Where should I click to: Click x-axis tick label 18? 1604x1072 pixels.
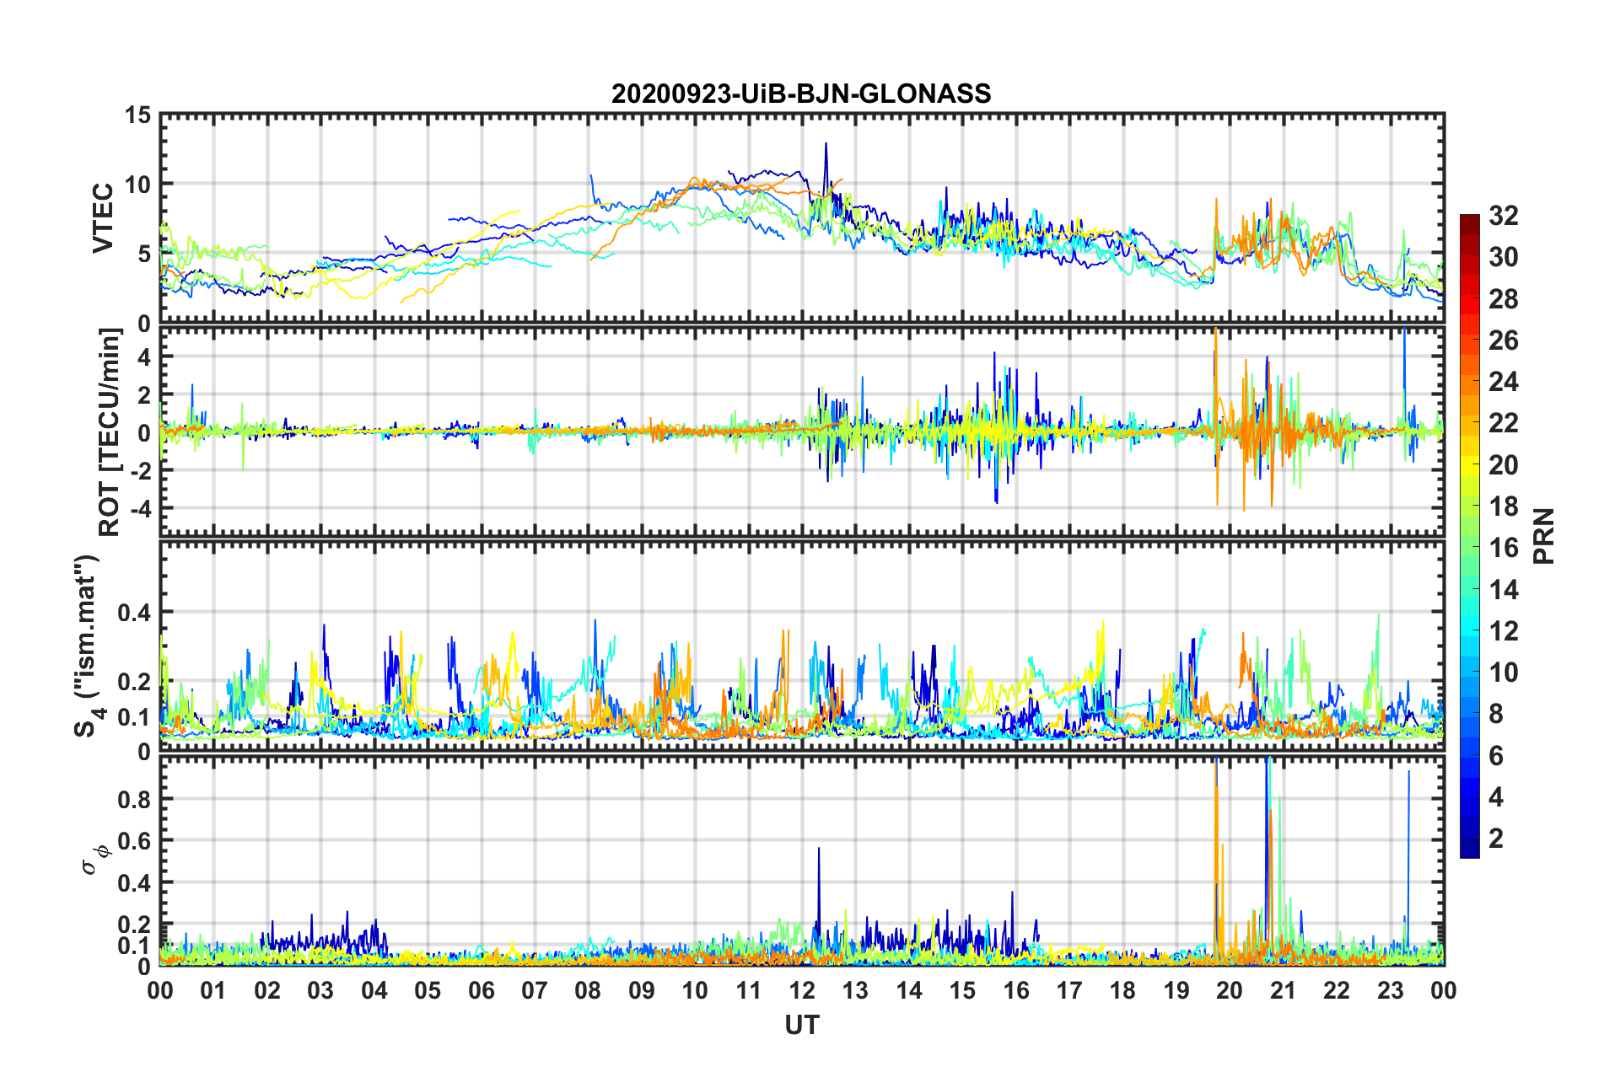pos(1122,990)
